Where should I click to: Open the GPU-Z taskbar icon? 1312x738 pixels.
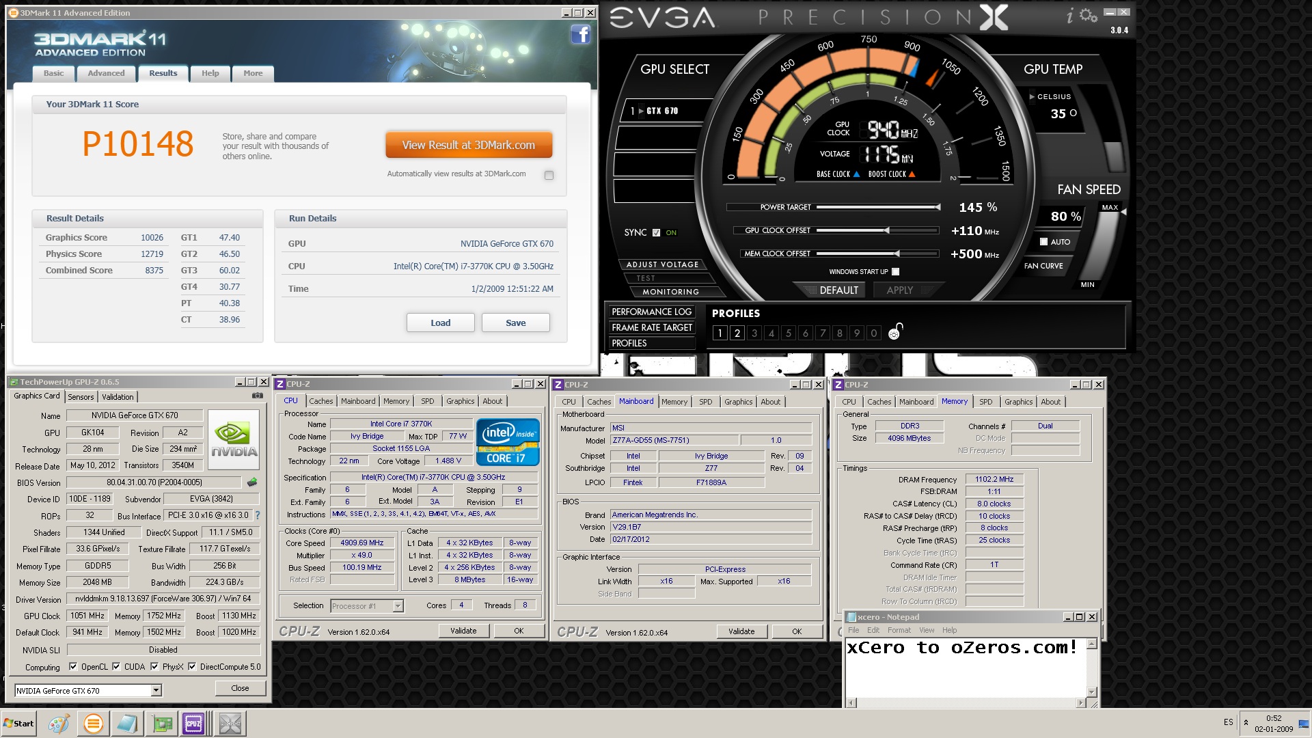[x=162, y=723]
